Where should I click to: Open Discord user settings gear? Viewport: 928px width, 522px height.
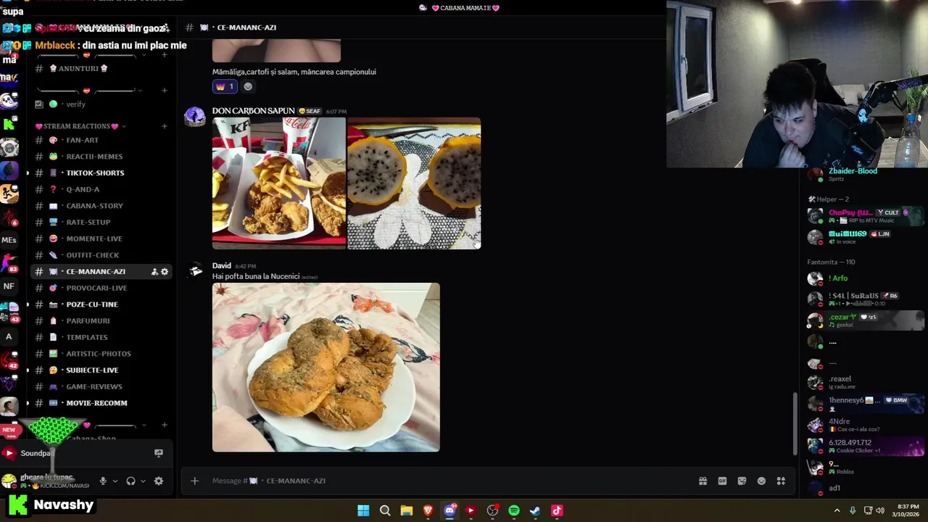pos(158,481)
